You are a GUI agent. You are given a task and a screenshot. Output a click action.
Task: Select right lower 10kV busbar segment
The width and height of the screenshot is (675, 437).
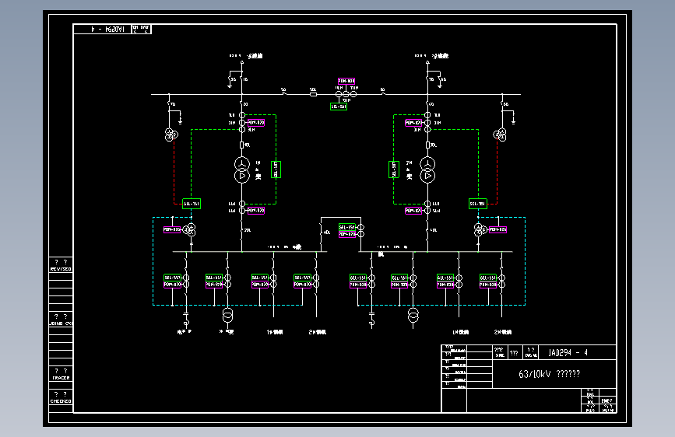tap(435, 252)
